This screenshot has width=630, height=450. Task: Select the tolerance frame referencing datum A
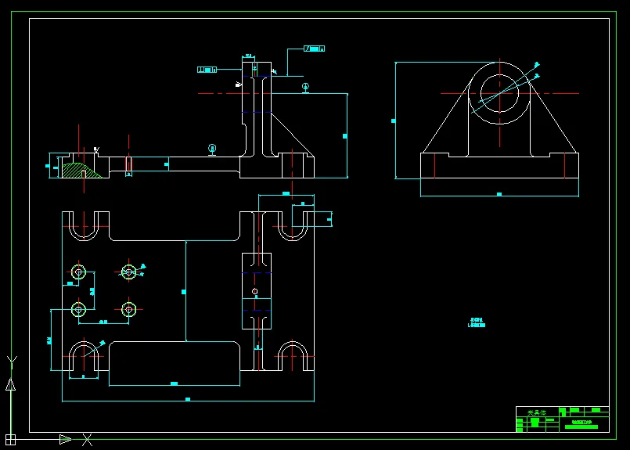click(314, 49)
